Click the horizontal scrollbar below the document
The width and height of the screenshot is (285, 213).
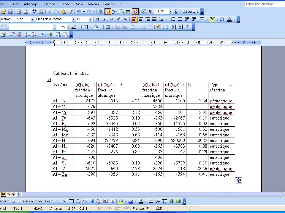[x=152, y=194]
